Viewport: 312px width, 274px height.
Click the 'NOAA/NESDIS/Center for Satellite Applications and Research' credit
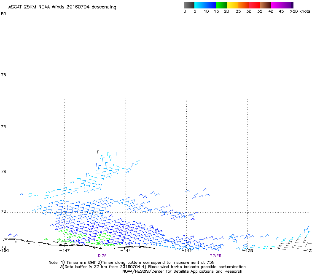point(182,271)
